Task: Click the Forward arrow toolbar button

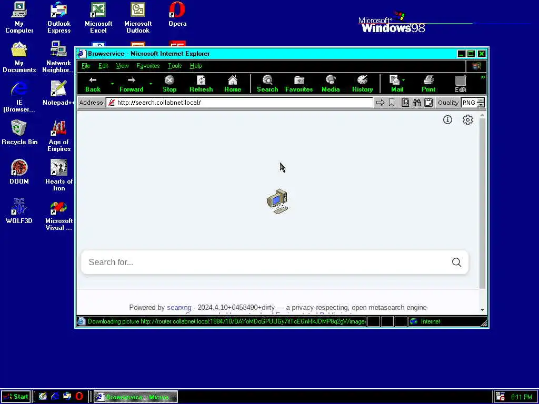Action: coord(131,84)
